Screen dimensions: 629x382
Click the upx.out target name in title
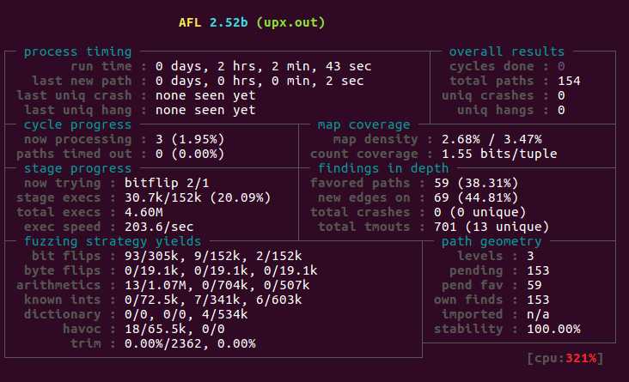tap(291, 22)
